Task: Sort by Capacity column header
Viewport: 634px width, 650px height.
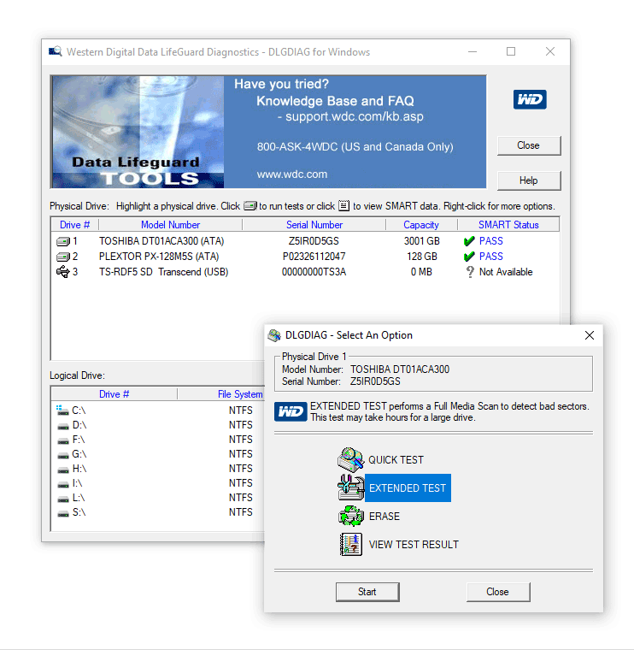Action: (421, 225)
